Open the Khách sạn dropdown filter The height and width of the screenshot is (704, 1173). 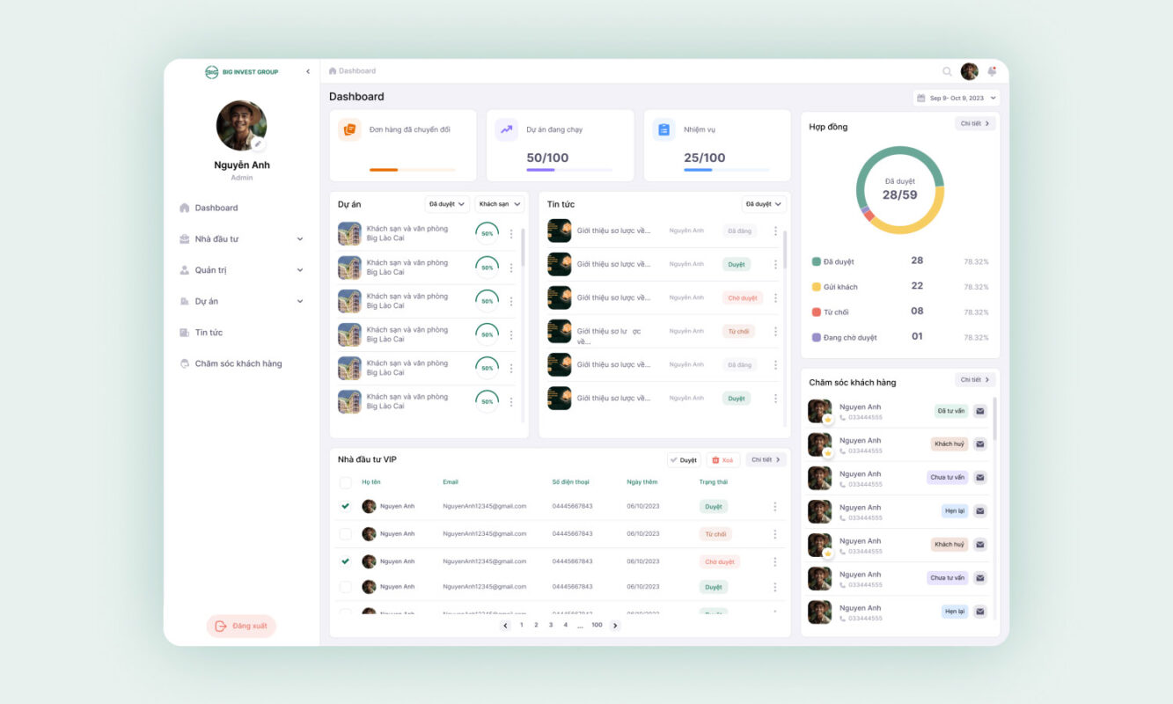(499, 204)
